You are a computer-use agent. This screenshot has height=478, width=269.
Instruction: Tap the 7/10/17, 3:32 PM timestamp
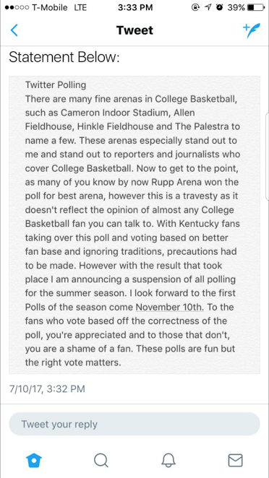click(47, 389)
